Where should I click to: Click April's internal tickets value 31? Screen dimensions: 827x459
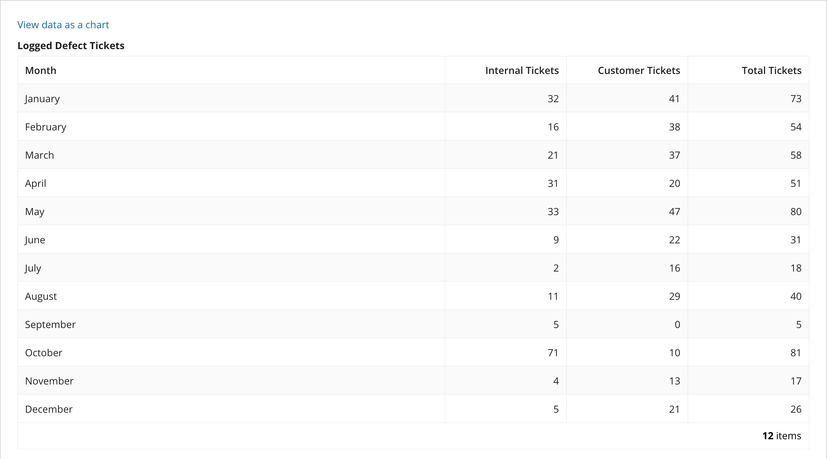point(553,183)
